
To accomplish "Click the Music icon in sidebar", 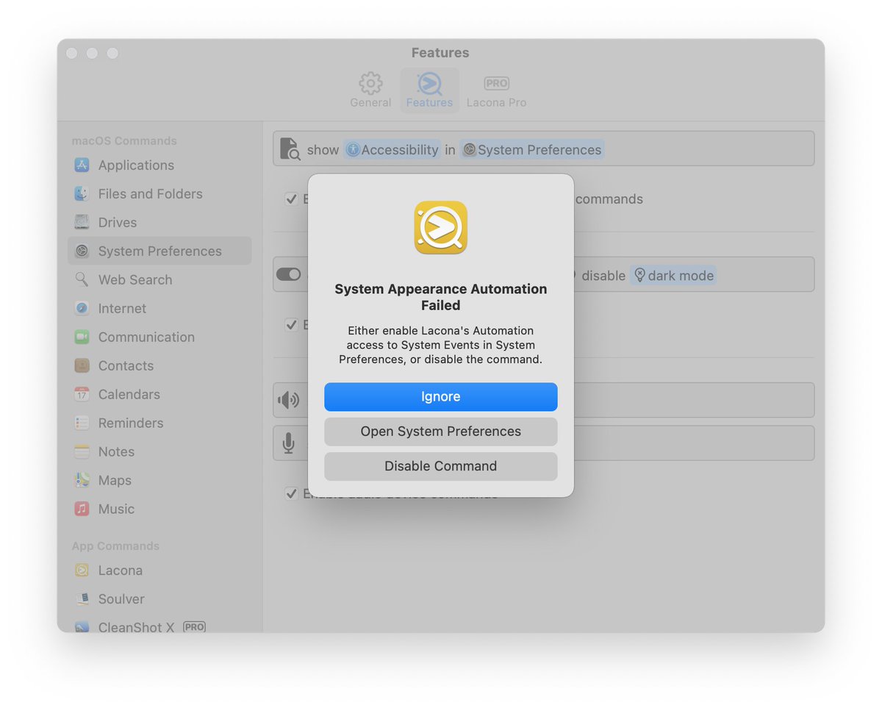I will click(82, 509).
